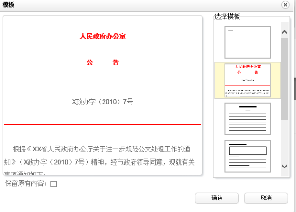Screen dimensions: 296x212
Task: Select the blank template thumbnail
Action: tap(248, 42)
